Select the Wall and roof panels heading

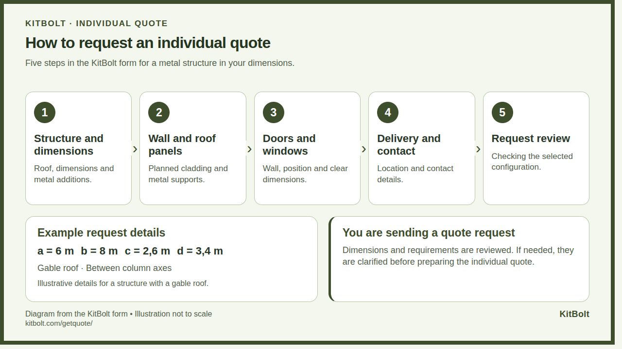click(x=182, y=144)
